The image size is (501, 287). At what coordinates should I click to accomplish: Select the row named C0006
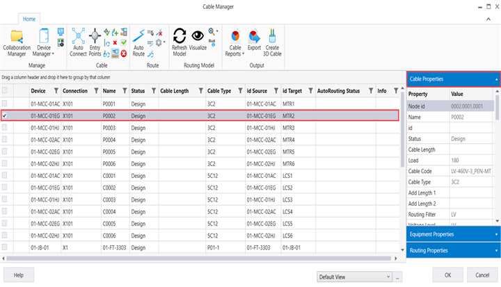pyautogui.click(x=200, y=236)
